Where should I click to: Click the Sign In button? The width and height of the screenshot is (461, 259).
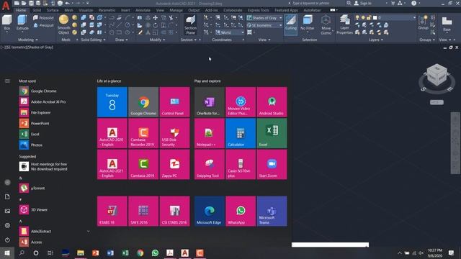click(x=363, y=3)
